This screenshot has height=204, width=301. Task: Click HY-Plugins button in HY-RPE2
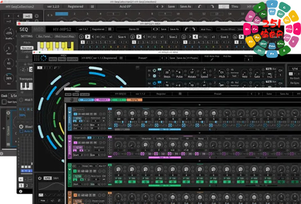pyautogui.click(x=192, y=58)
